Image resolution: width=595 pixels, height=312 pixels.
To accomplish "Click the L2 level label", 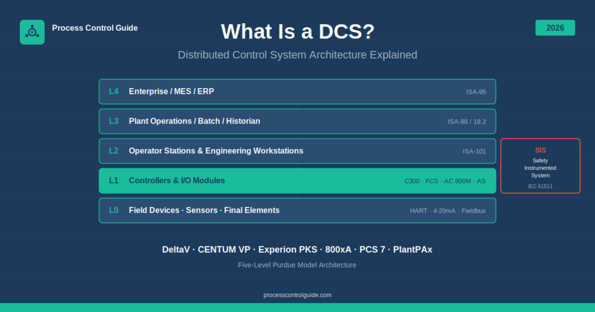I will click(x=114, y=151).
